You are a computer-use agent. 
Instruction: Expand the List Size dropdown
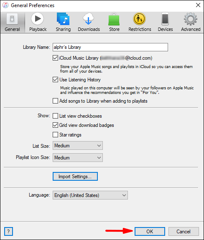click(x=78, y=146)
